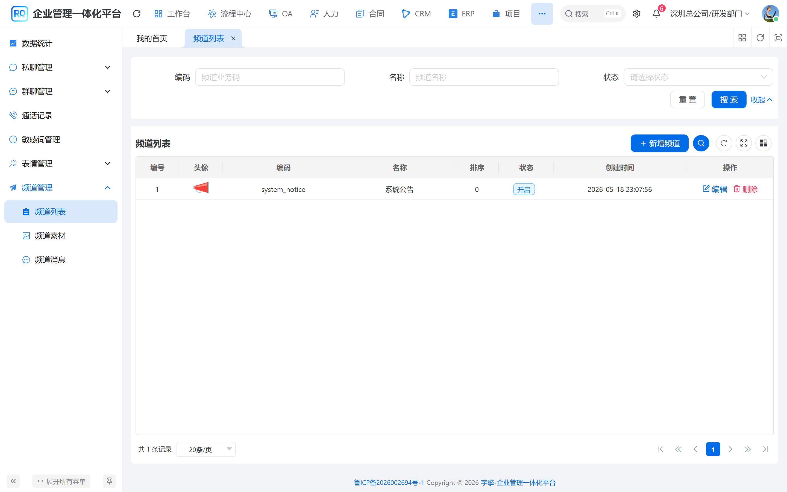787x492 pixels.
Task: Open the tab grid menu icon
Action: (742, 38)
